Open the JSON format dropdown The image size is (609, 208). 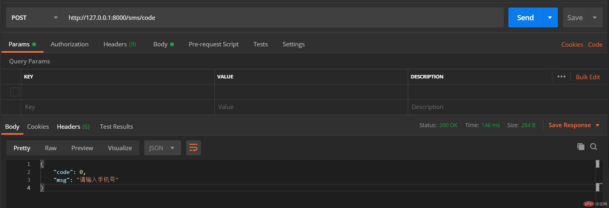coord(162,148)
